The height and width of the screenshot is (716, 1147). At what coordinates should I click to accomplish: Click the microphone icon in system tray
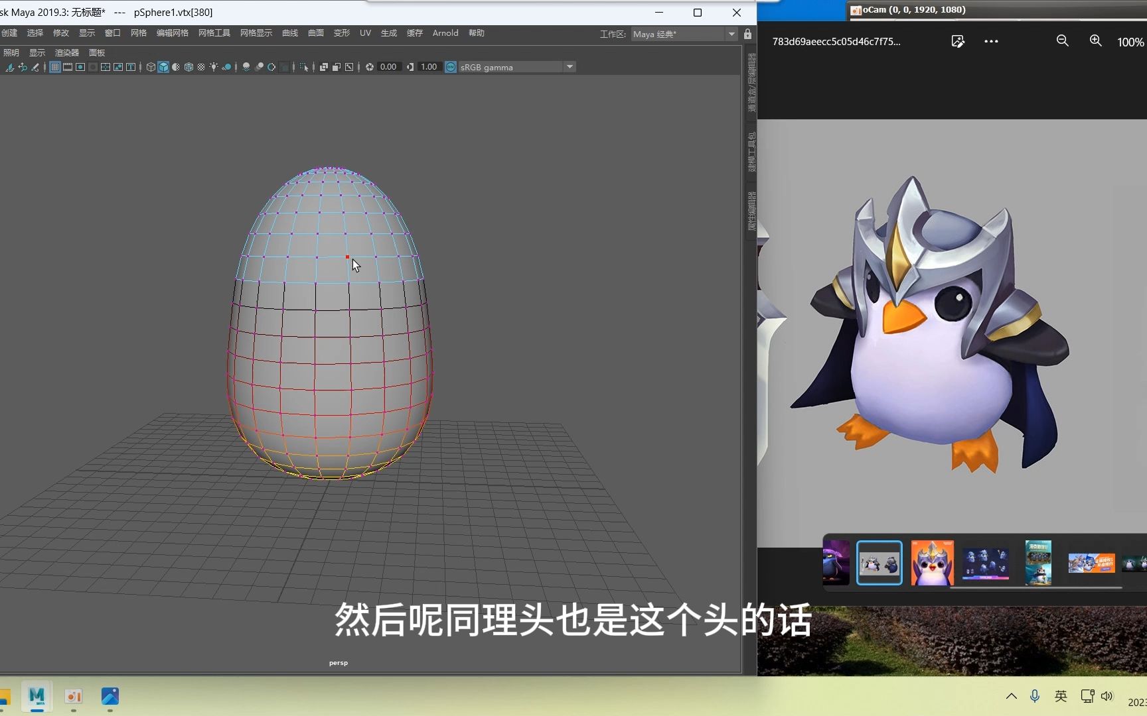tap(1035, 696)
